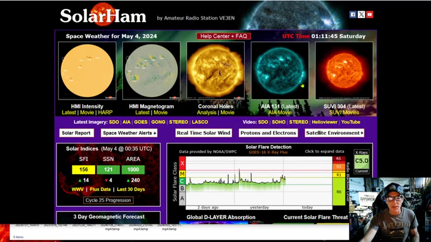Click the 3 Day Geomagnetic Forecast heading
The height and width of the screenshot is (242, 431).
point(109,217)
